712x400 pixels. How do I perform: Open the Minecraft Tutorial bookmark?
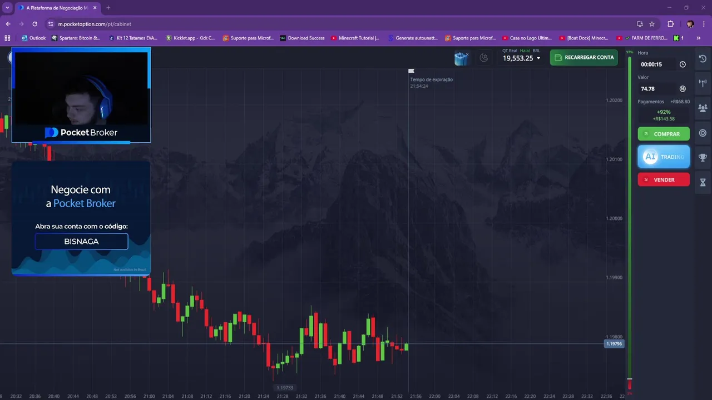(355, 38)
